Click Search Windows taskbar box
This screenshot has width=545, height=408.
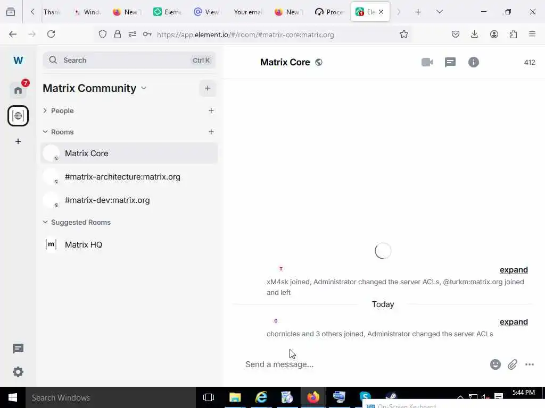point(111,397)
